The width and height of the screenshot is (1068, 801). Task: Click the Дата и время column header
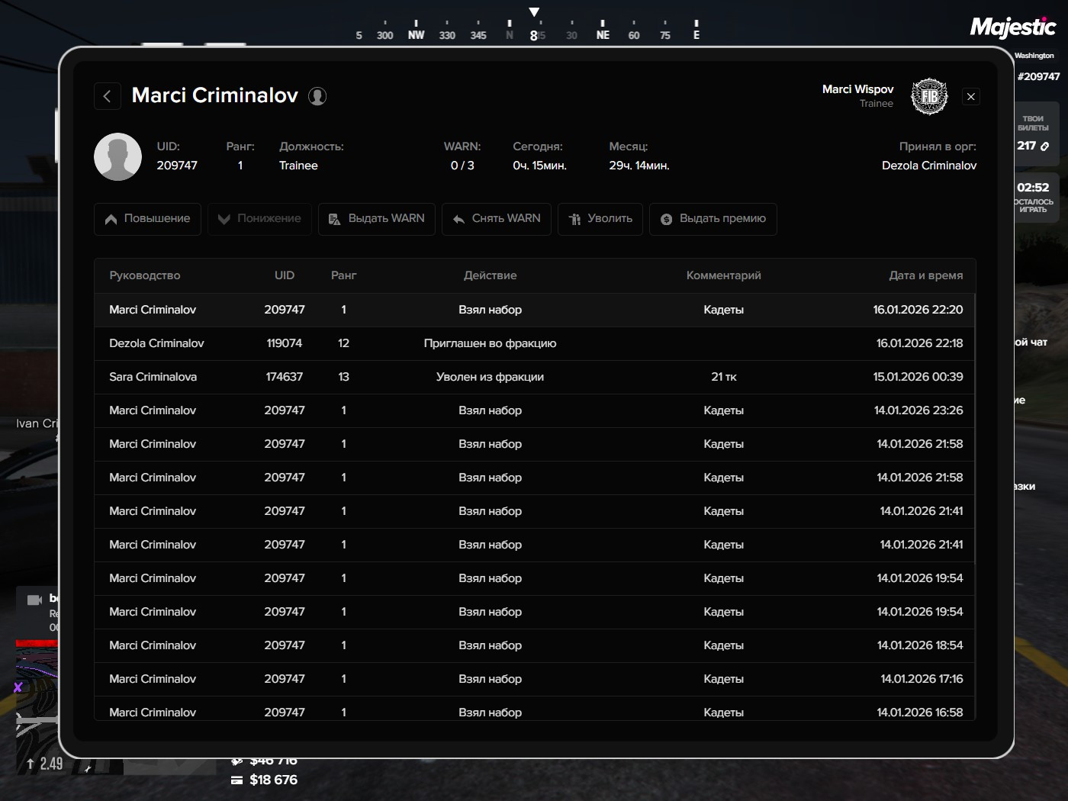pos(926,275)
